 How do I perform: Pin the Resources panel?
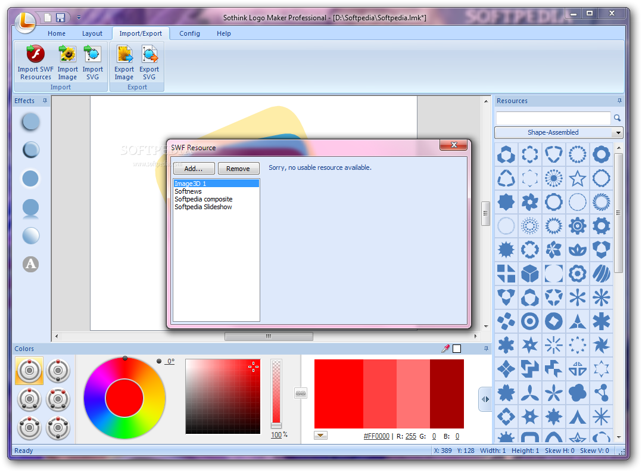tap(619, 100)
